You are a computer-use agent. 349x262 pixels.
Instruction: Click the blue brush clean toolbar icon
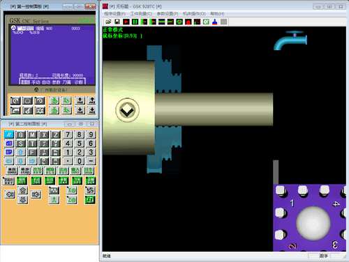click(215, 22)
